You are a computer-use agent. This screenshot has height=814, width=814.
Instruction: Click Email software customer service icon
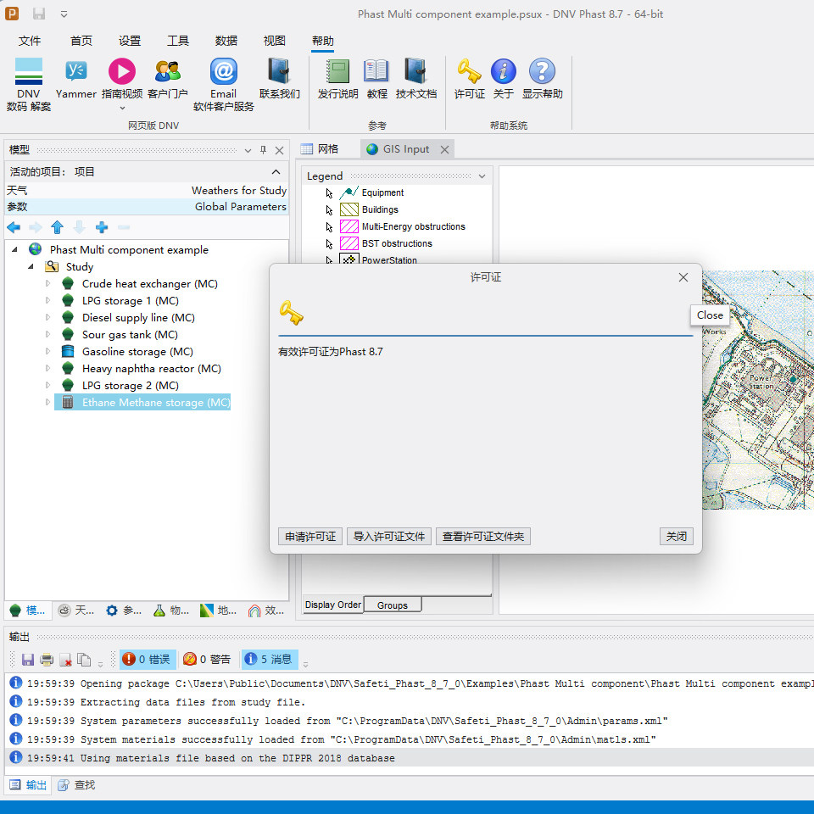click(x=224, y=71)
